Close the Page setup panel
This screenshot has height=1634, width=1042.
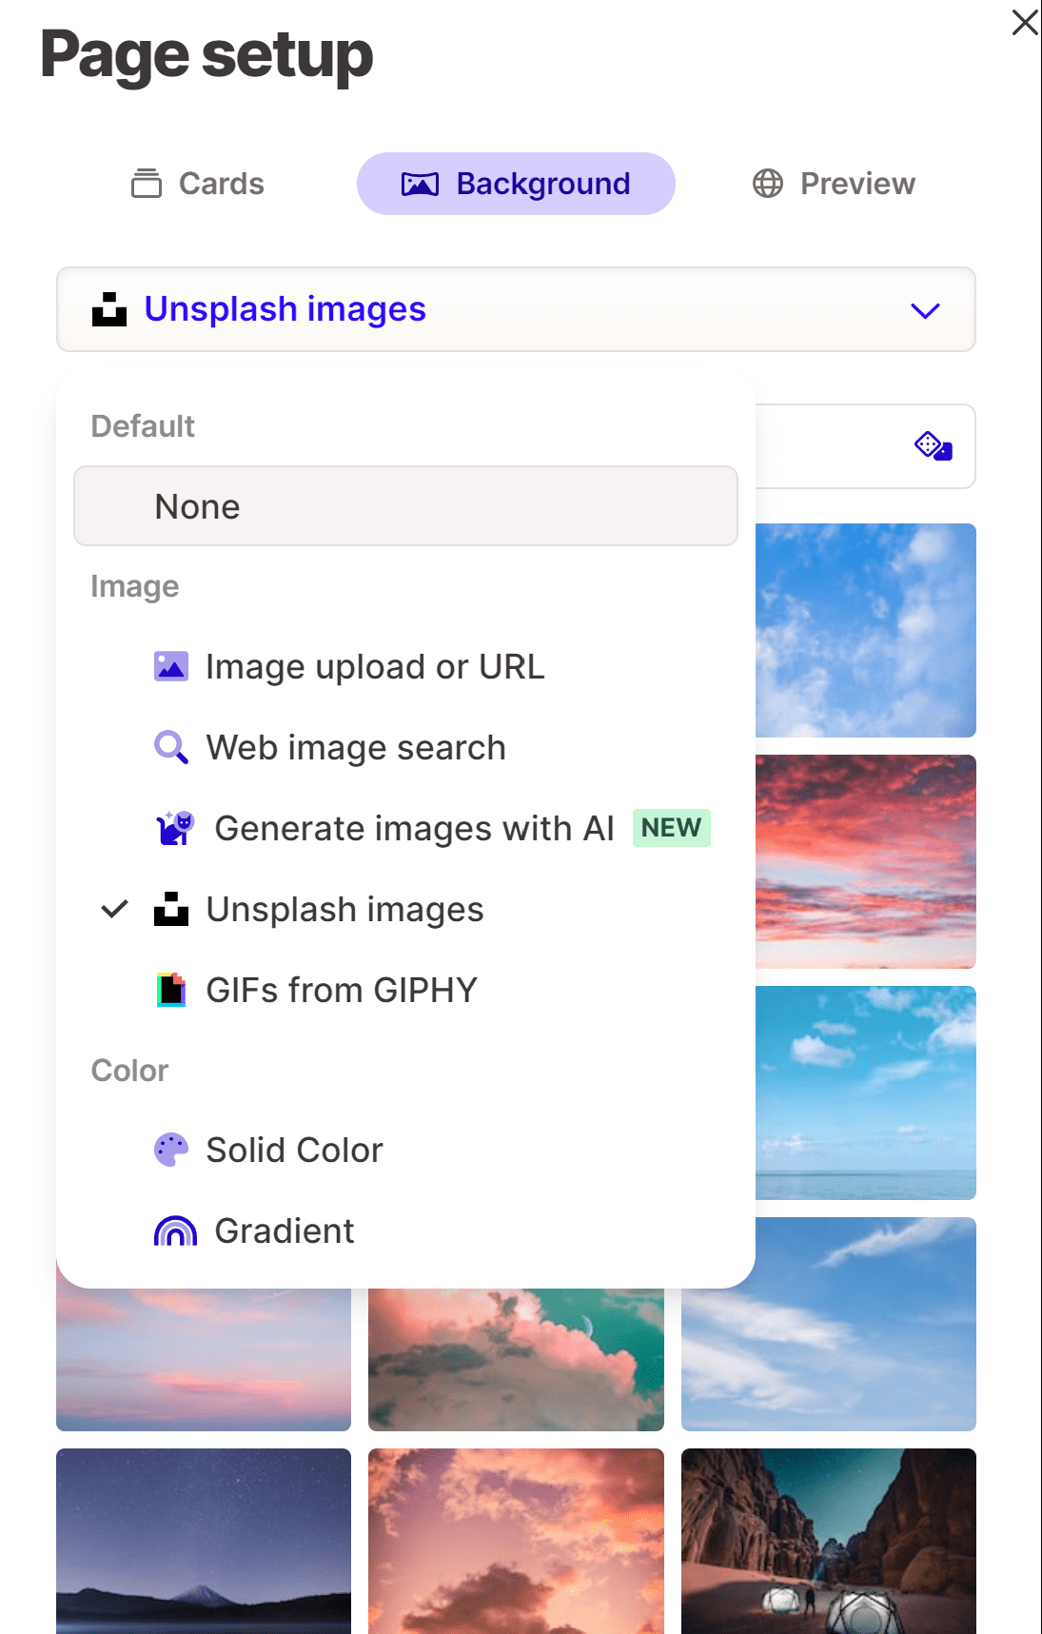coord(1024,23)
